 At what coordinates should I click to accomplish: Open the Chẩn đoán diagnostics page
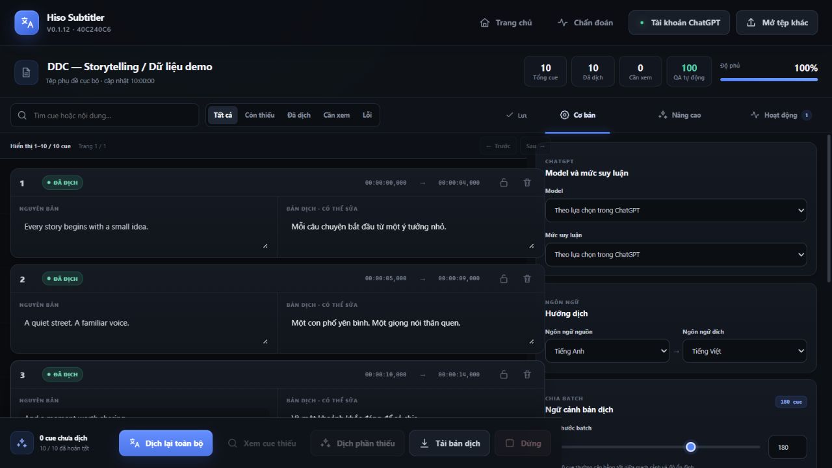click(585, 23)
